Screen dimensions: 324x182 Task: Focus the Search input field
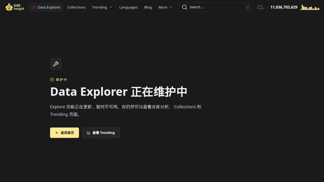click(216, 7)
